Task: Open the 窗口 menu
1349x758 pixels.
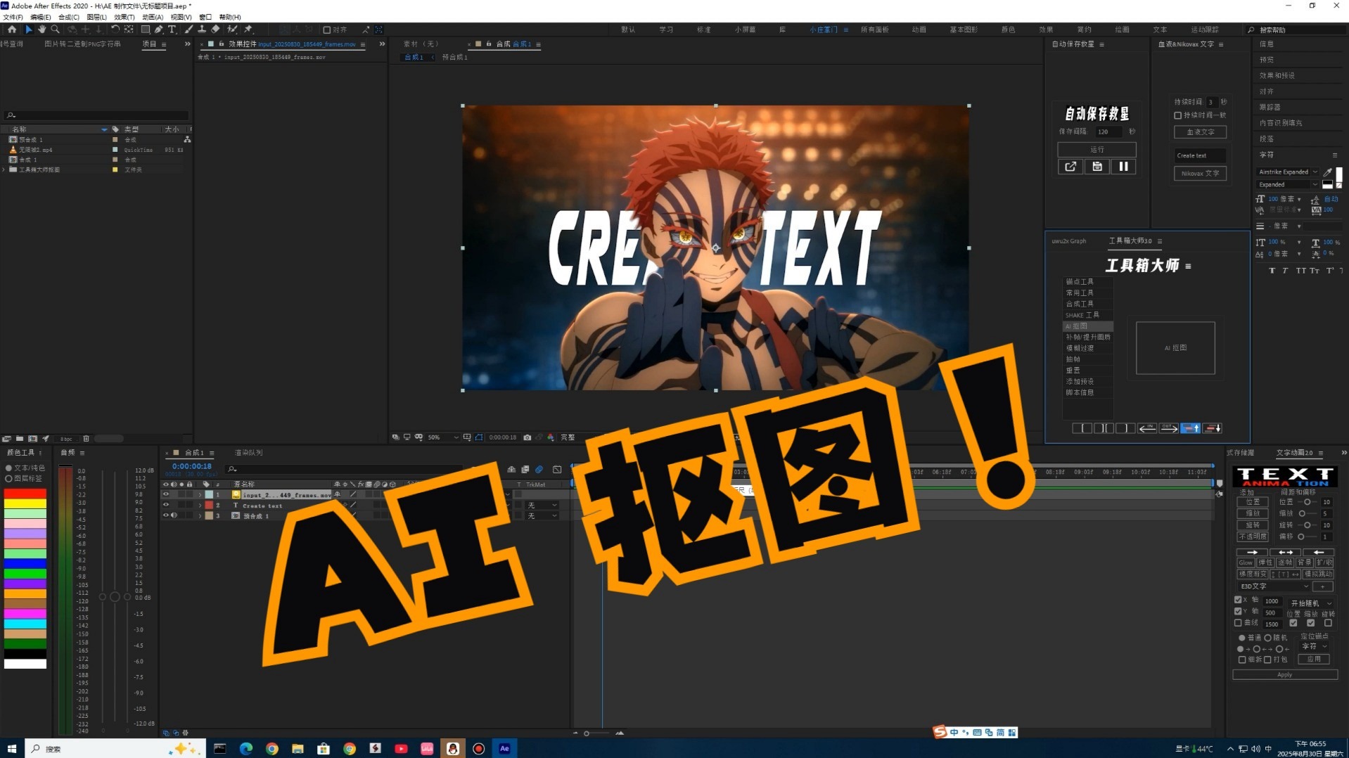Action: click(205, 17)
